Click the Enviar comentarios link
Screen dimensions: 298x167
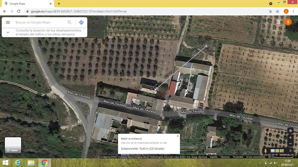[256, 157]
